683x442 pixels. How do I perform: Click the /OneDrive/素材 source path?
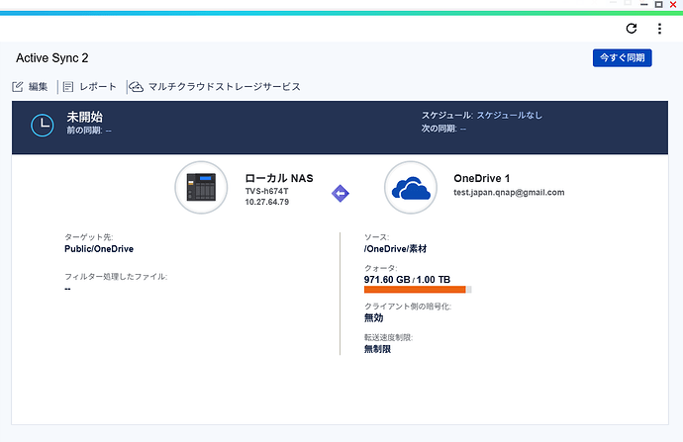pyautogui.click(x=396, y=249)
